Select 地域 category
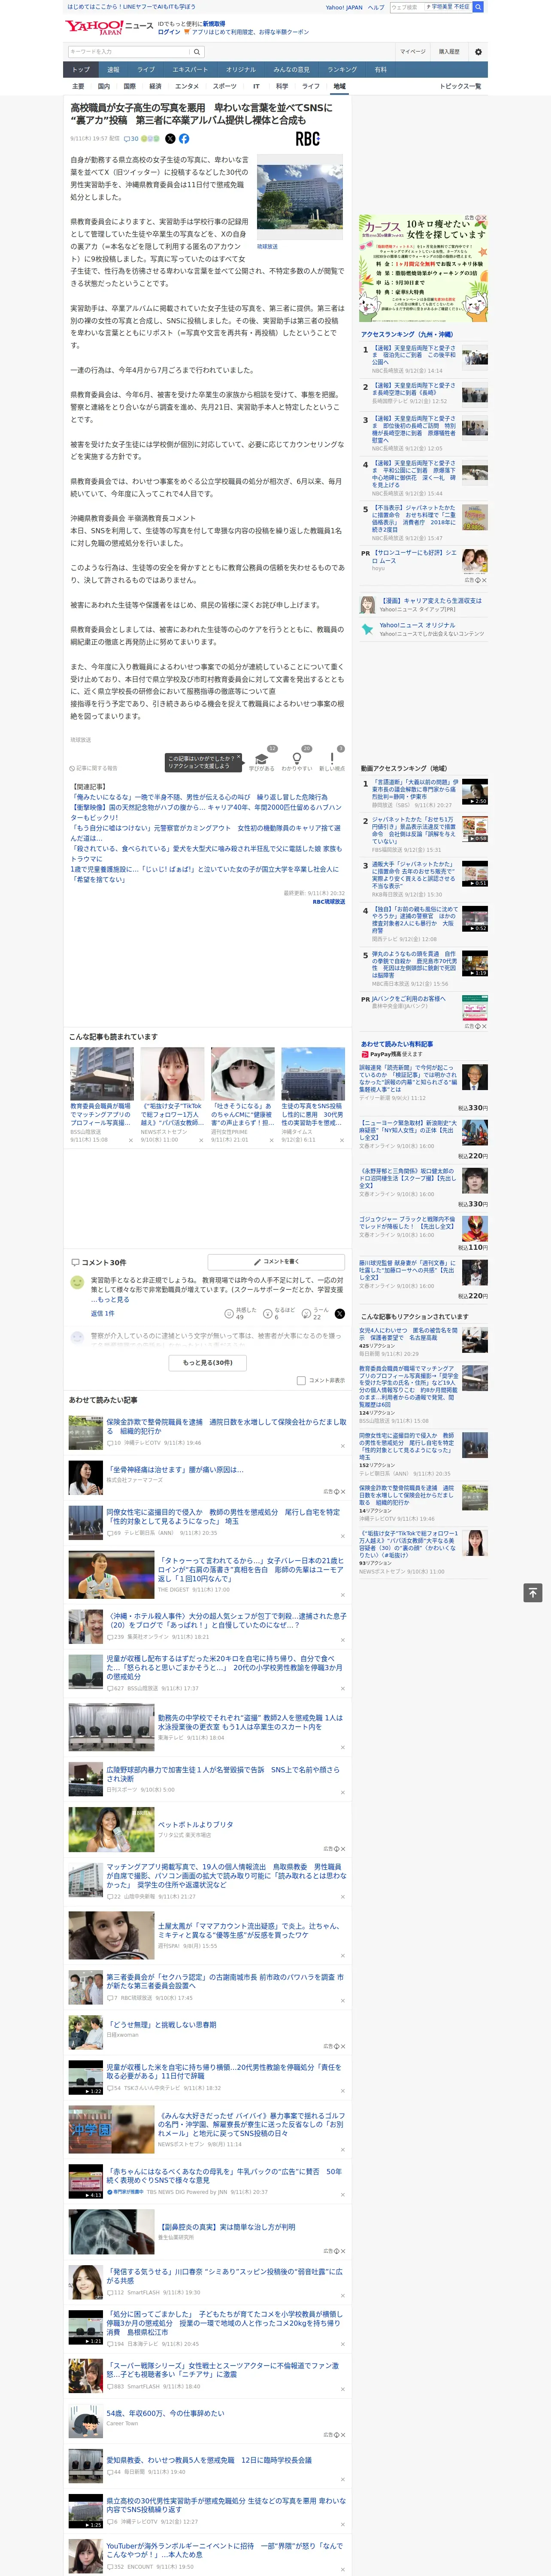The height and width of the screenshot is (2576, 551). [x=339, y=86]
